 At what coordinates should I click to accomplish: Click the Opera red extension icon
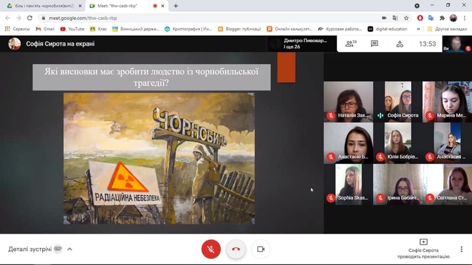420,18
